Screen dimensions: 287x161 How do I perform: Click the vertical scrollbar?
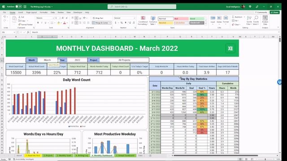[x=280, y=39]
